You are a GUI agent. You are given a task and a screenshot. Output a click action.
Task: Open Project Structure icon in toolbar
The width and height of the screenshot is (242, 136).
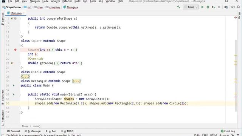pyautogui.click(x=226, y=7)
